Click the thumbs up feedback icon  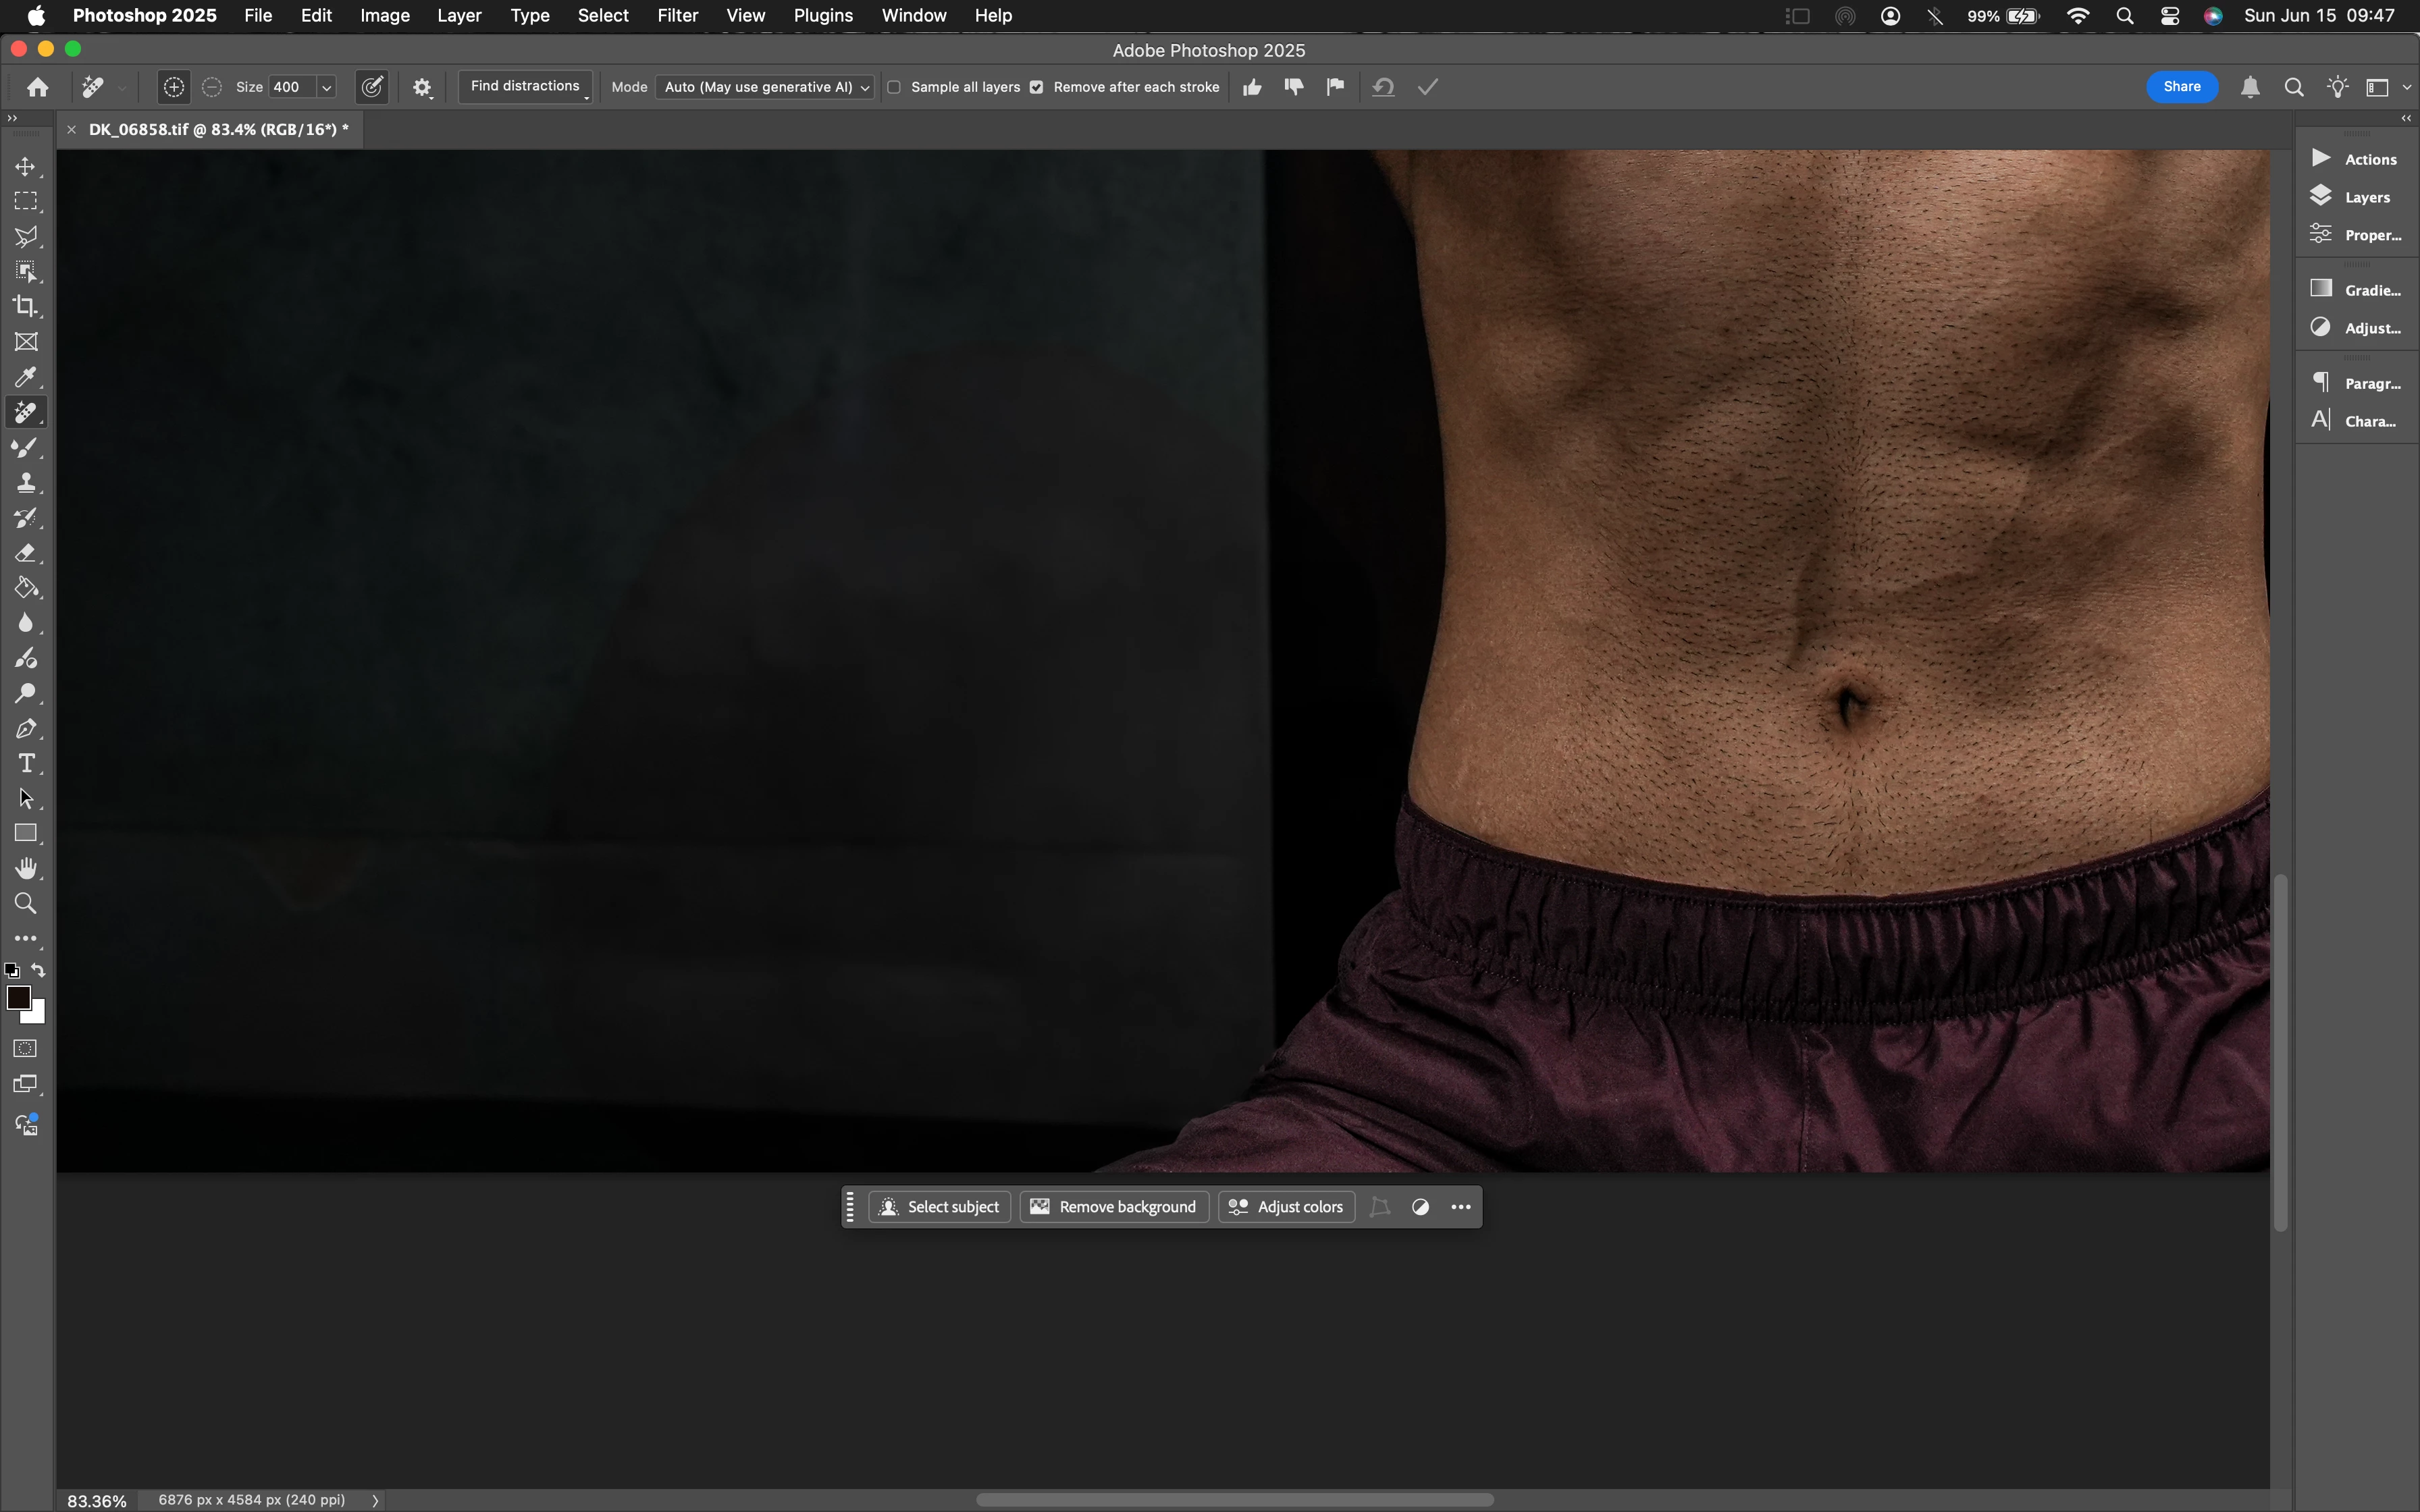[1252, 87]
